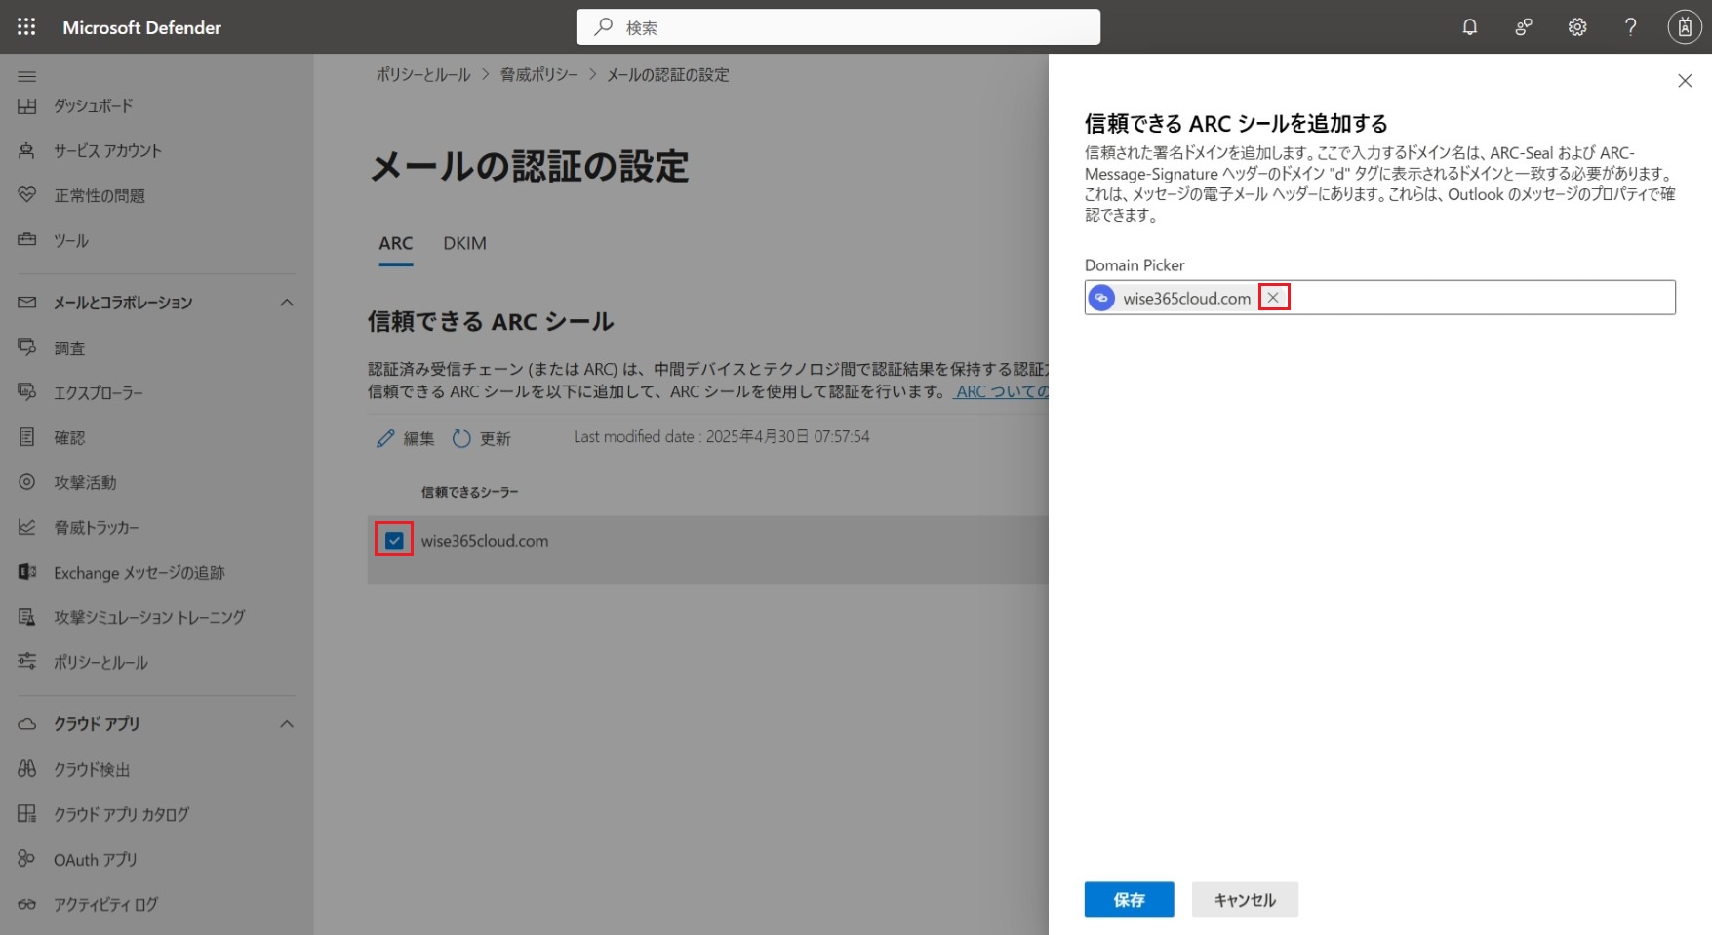Click the help question mark icon
Image resolution: width=1712 pixels, height=935 pixels.
click(1630, 27)
